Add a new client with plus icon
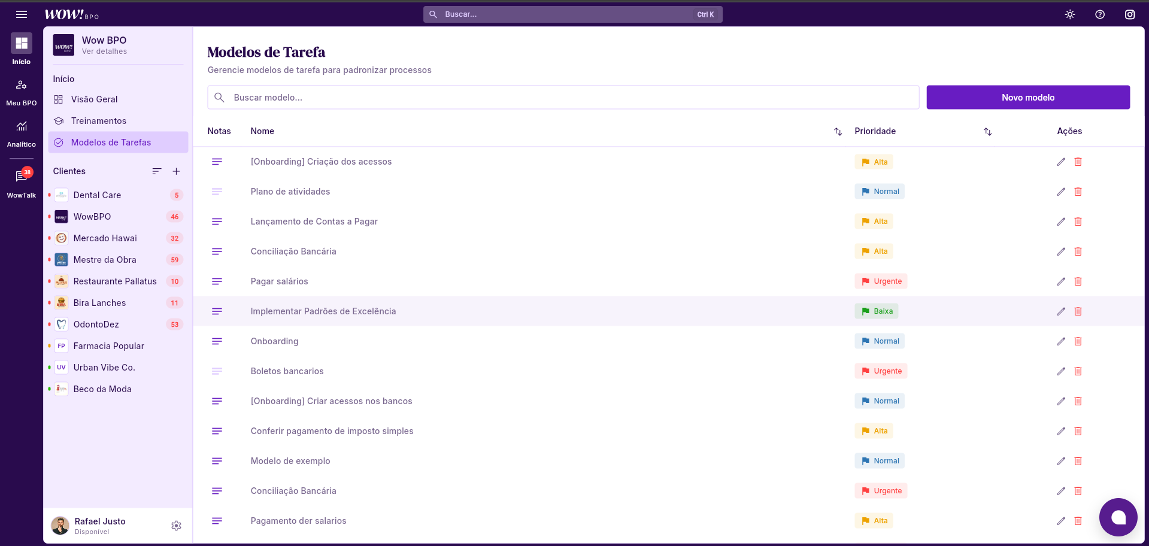This screenshot has width=1149, height=546. [x=176, y=171]
